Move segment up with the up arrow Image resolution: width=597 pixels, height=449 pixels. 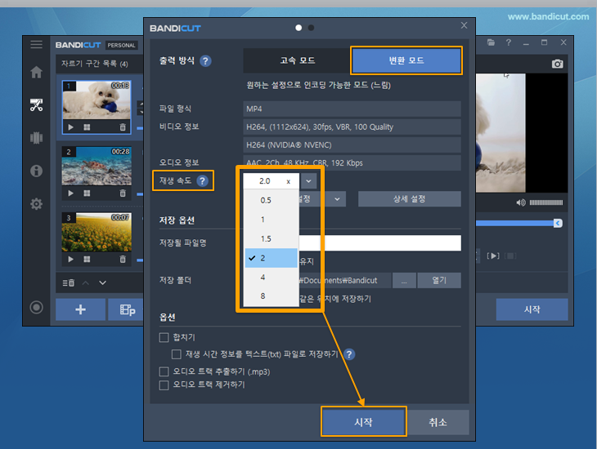click(86, 282)
